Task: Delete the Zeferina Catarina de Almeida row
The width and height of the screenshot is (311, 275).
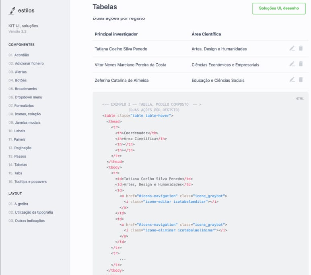Action: click(x=301, y=80)
